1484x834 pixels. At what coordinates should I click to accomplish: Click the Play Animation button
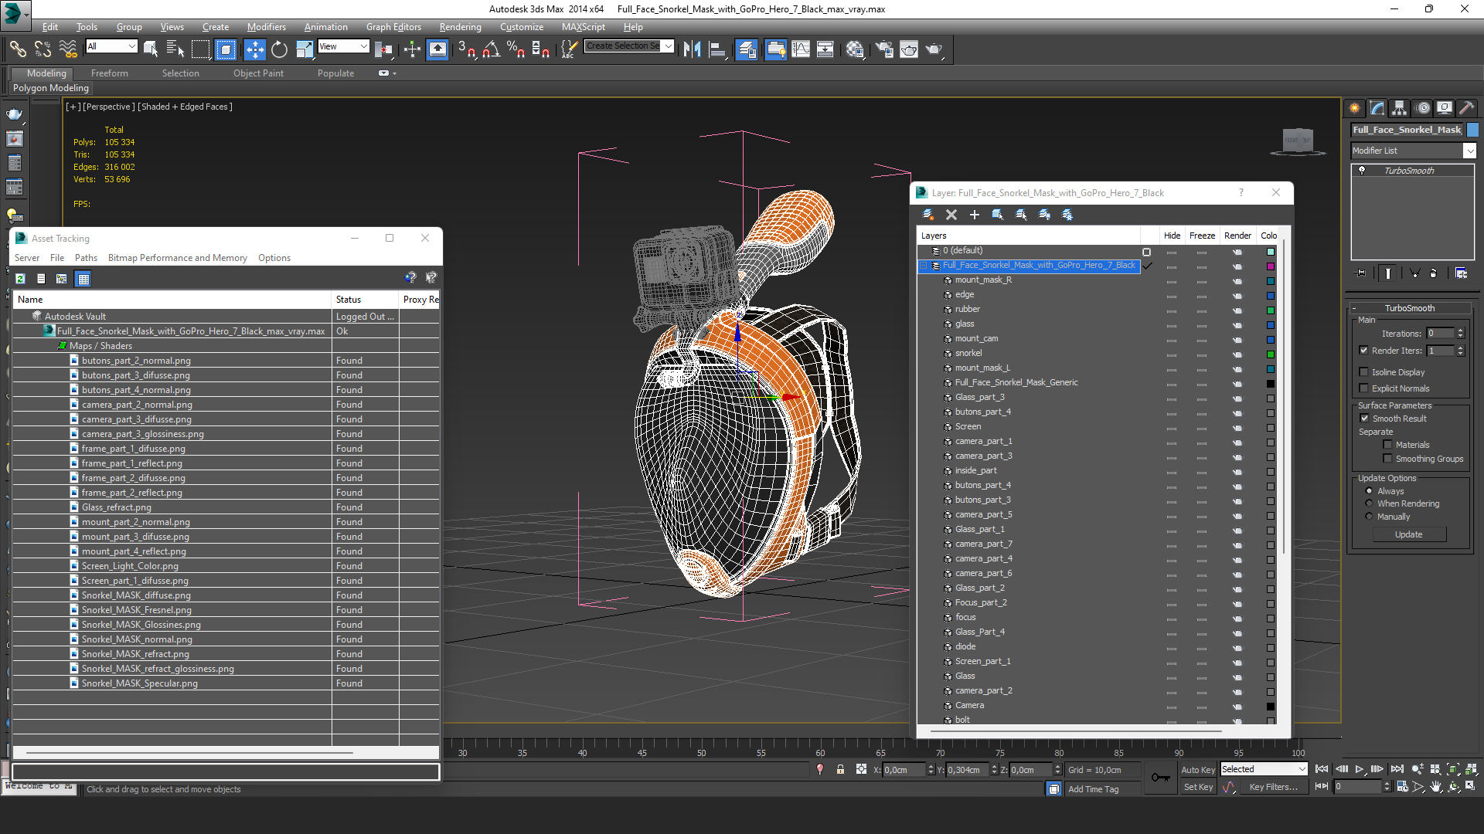1360,769
